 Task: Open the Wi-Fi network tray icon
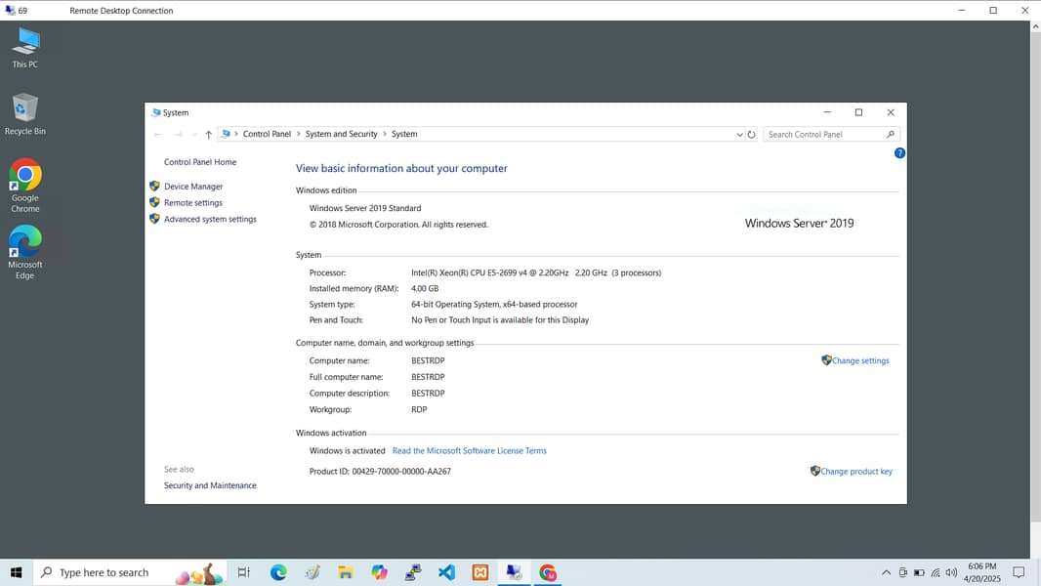pos(936,572)
